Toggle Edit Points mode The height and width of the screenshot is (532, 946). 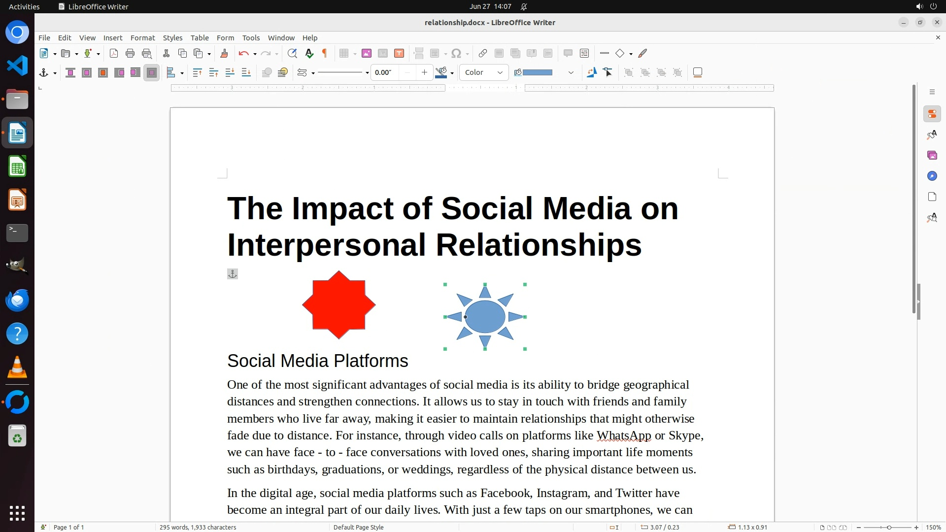click(608, 72)
